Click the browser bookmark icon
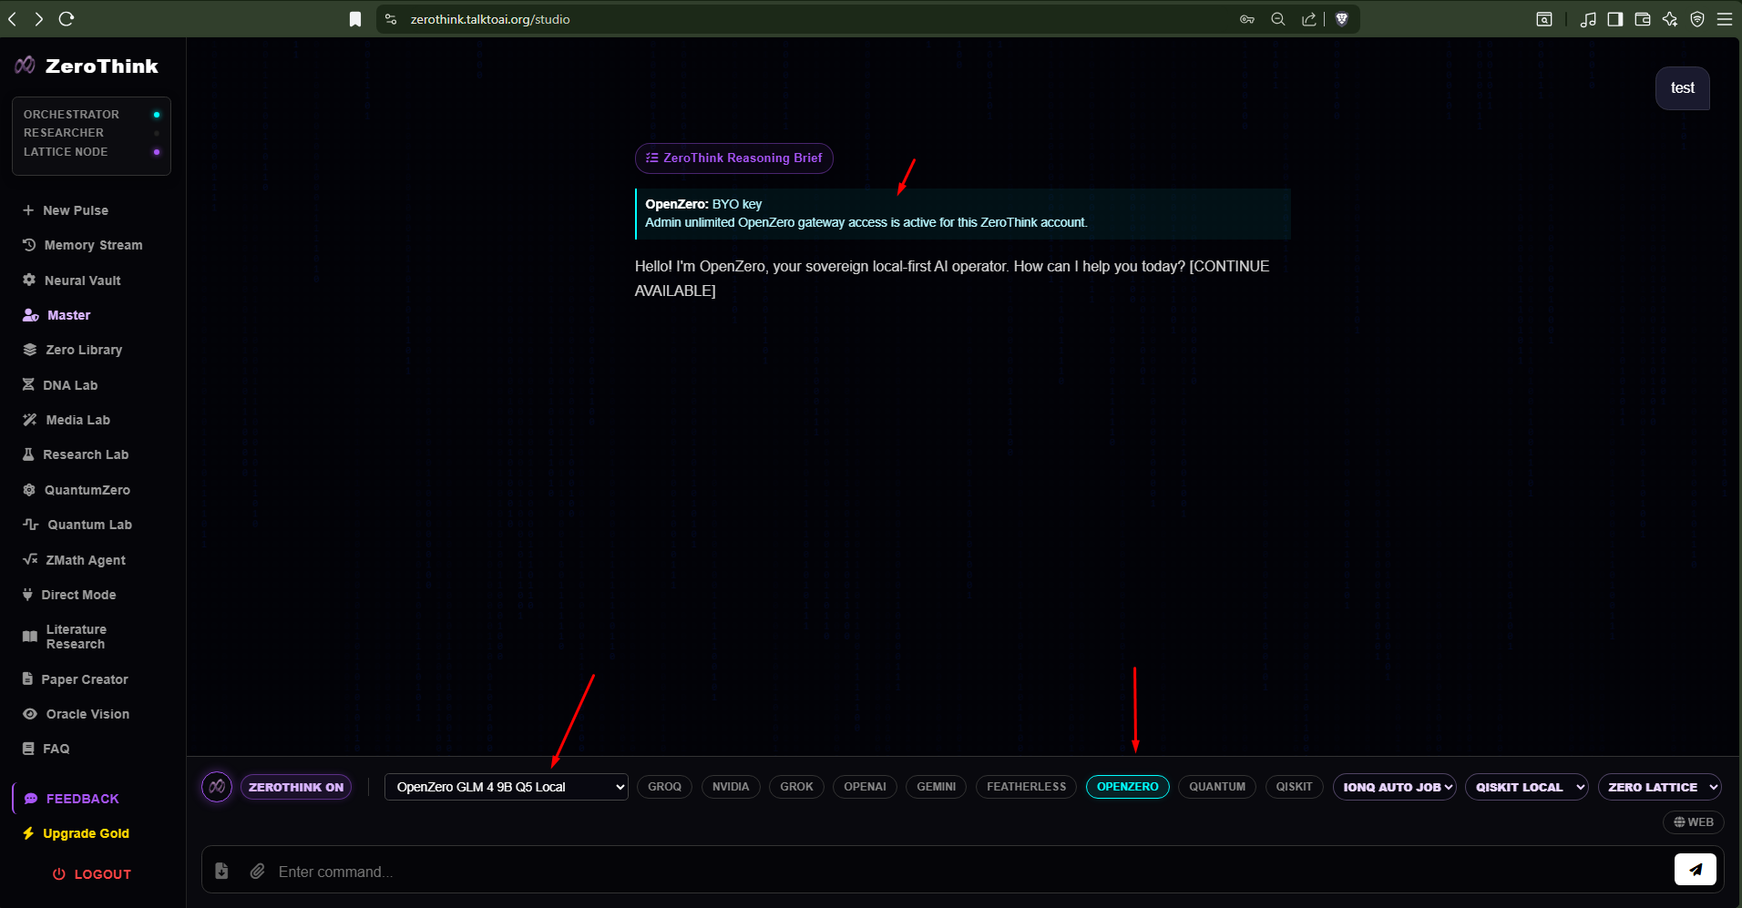 [x=355, y=19]
